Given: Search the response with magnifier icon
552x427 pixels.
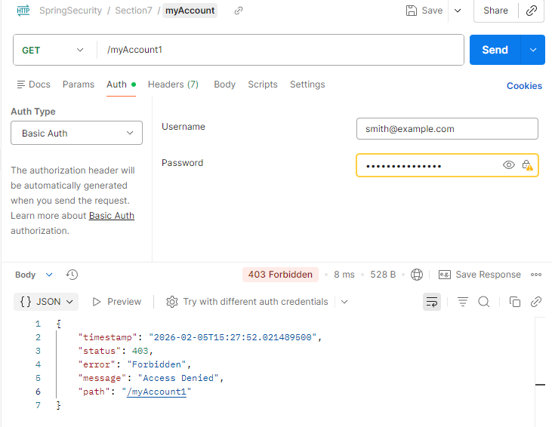Looking at the screenshot, I should pyautogui.click(x=484, y=302).
